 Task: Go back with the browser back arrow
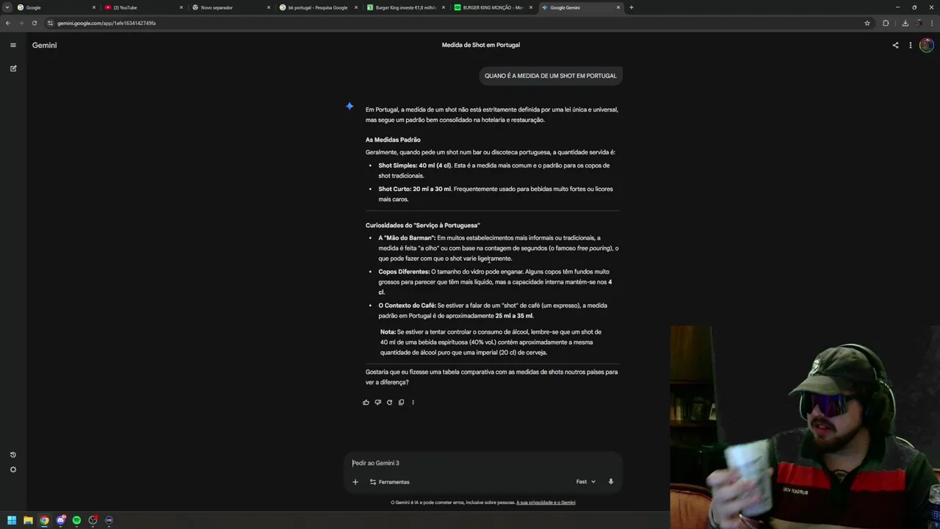pos(8,23)
